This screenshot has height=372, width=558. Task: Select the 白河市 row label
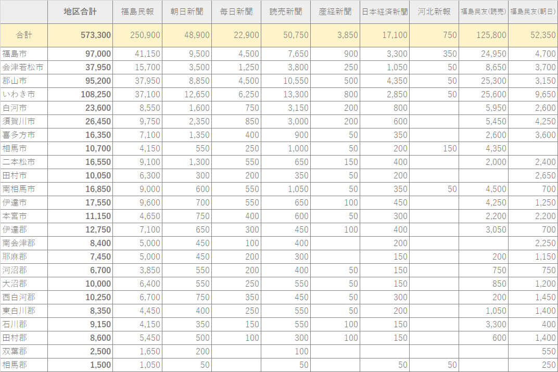click(x=24, y=108)
